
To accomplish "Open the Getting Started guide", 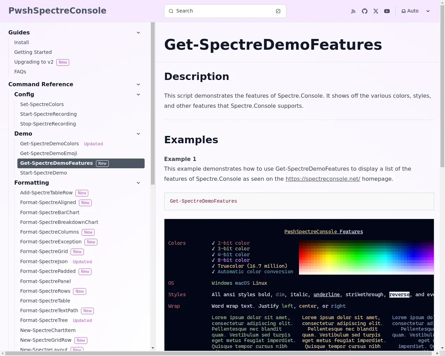I will coord(33,52).
